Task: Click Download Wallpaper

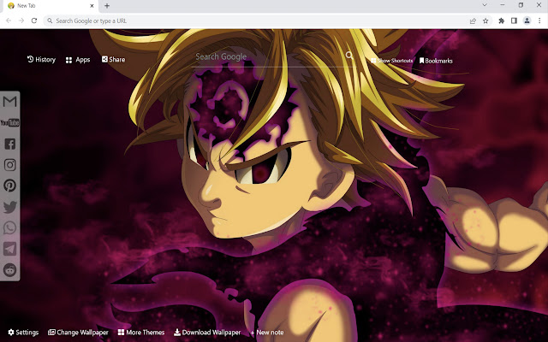Action: click(207, 333)
